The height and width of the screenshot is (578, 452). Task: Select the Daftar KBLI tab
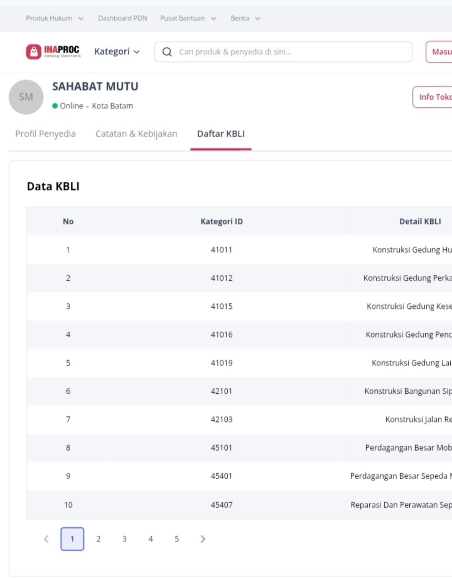click(221, 134)
